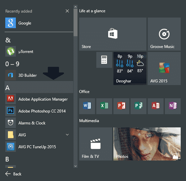Click the Multimedia group title
Screen dimensions: 186x181
[x=89, y=121]
